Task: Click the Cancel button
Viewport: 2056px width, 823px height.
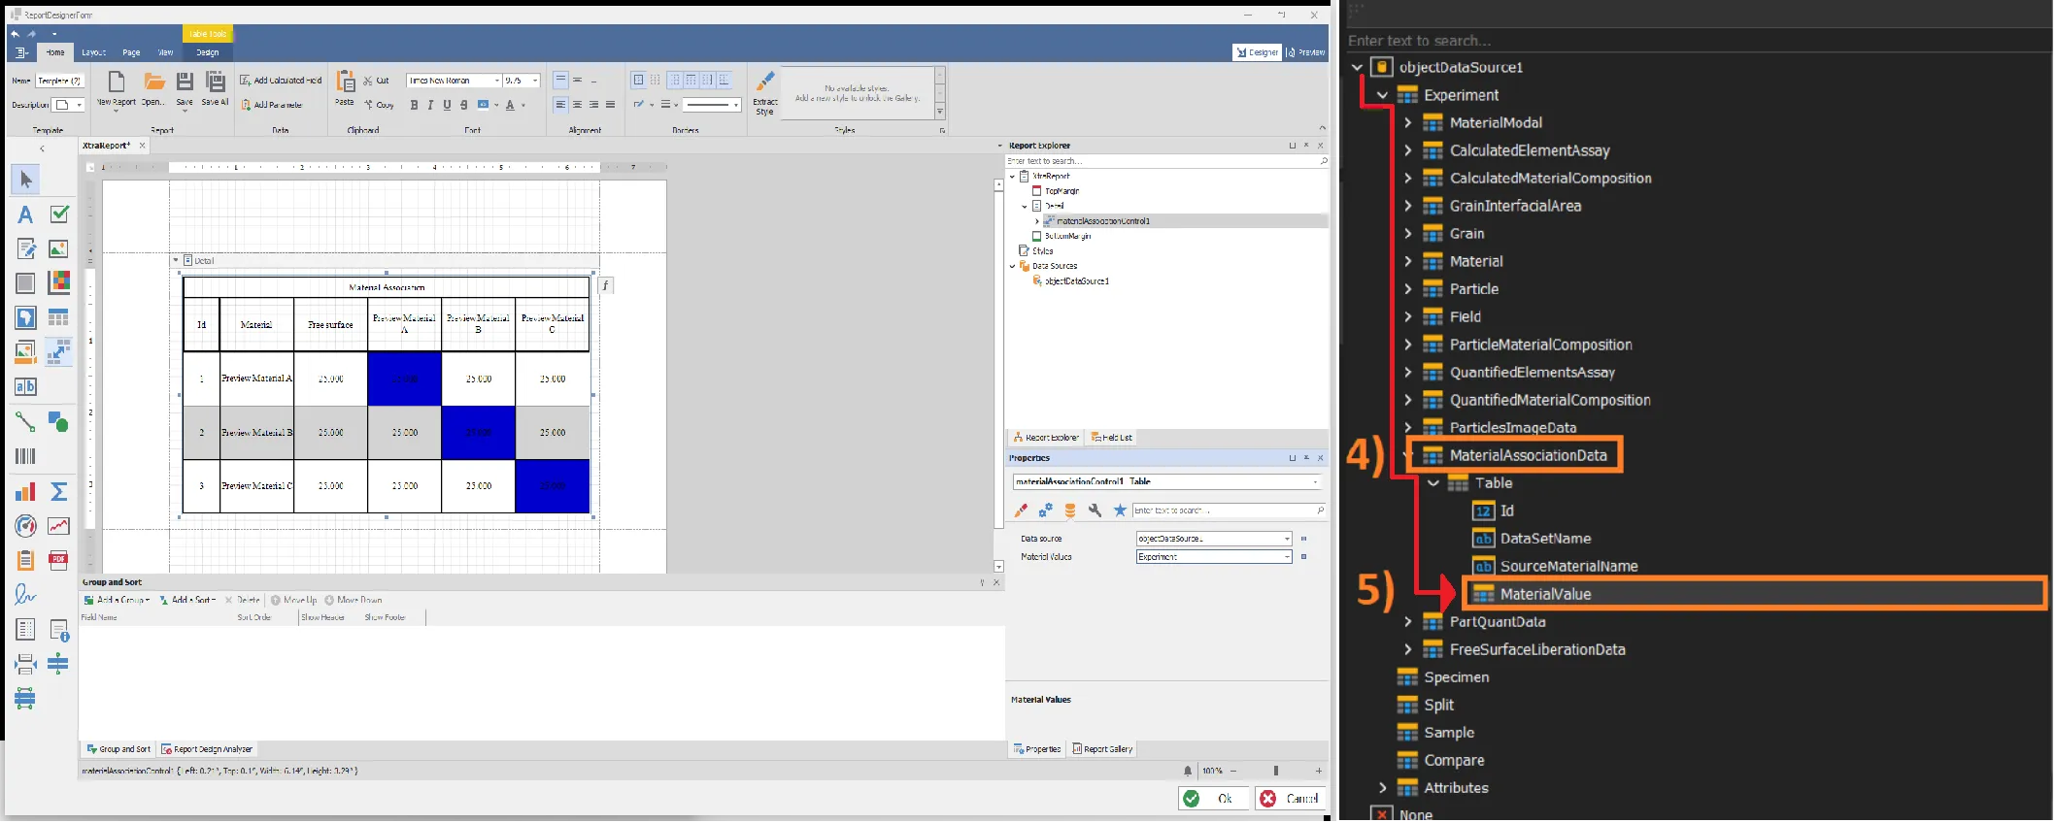Action: point(1291,799)
